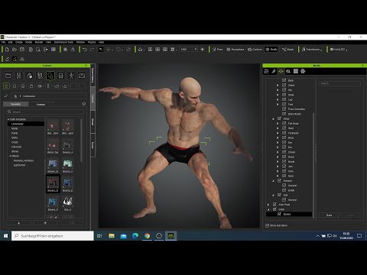Viewport: 367px width, 275px height.
Task: Click the Undo arrow icon
Action: (85, 50)
